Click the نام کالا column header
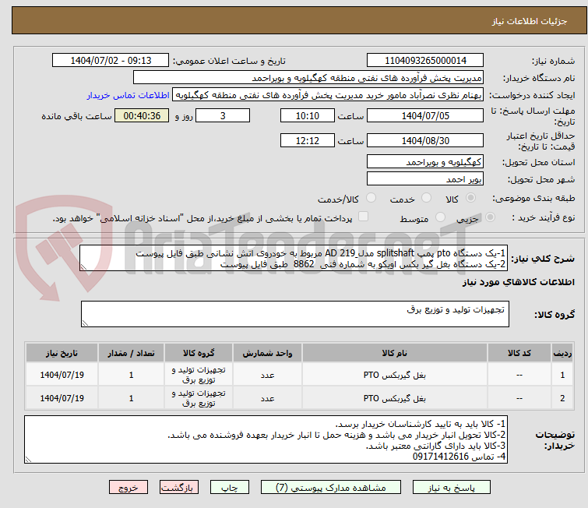This screenshot has height=508, width=588. (395, 353)
